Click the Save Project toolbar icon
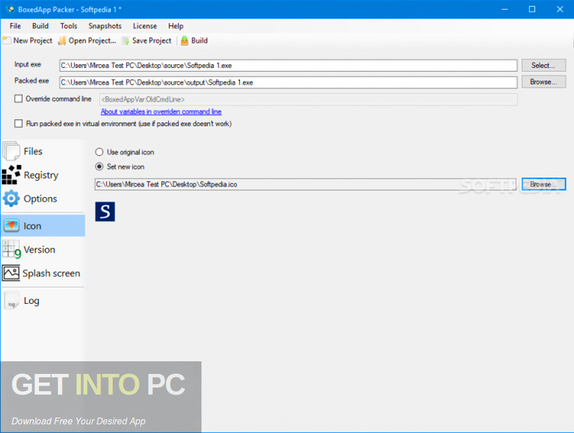574x433 pixels. 126,41
